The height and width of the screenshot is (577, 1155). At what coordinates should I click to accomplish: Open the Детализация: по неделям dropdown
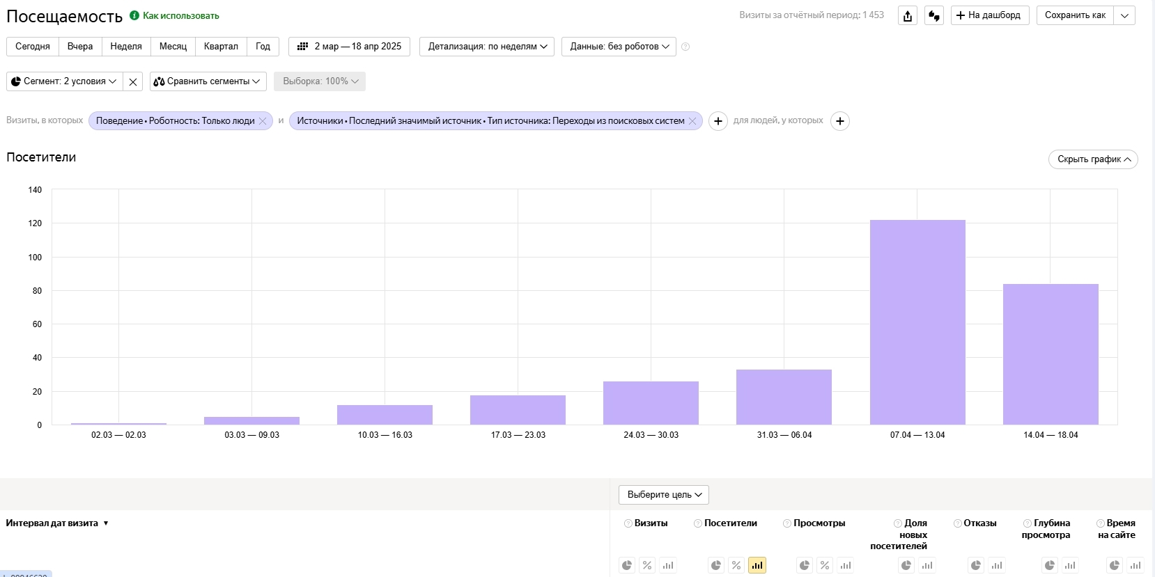[487, 47]
